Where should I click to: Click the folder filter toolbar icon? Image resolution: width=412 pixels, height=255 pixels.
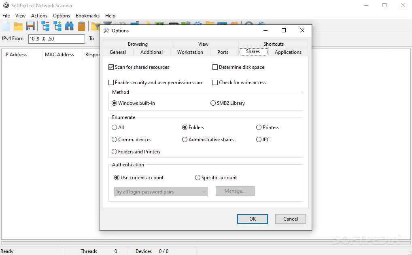tap(96, 26)
